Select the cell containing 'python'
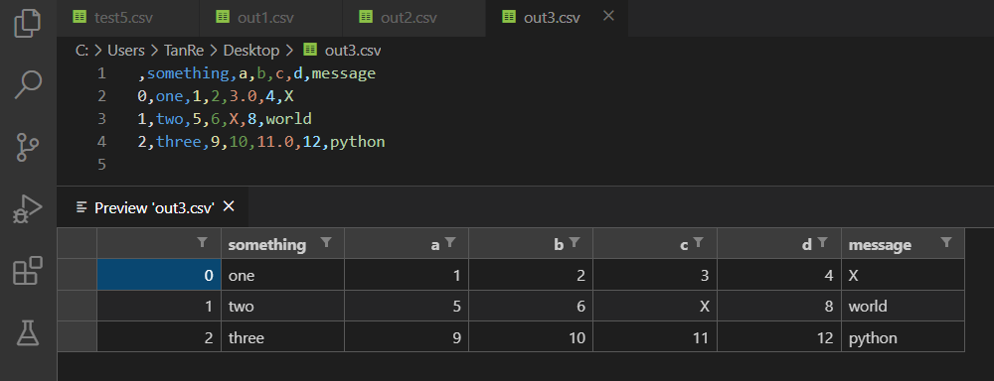Screen dimensions: 994x381 pos(903,338)
